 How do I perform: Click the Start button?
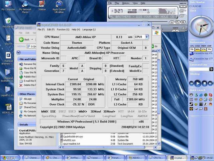click(x=10, y=158)
